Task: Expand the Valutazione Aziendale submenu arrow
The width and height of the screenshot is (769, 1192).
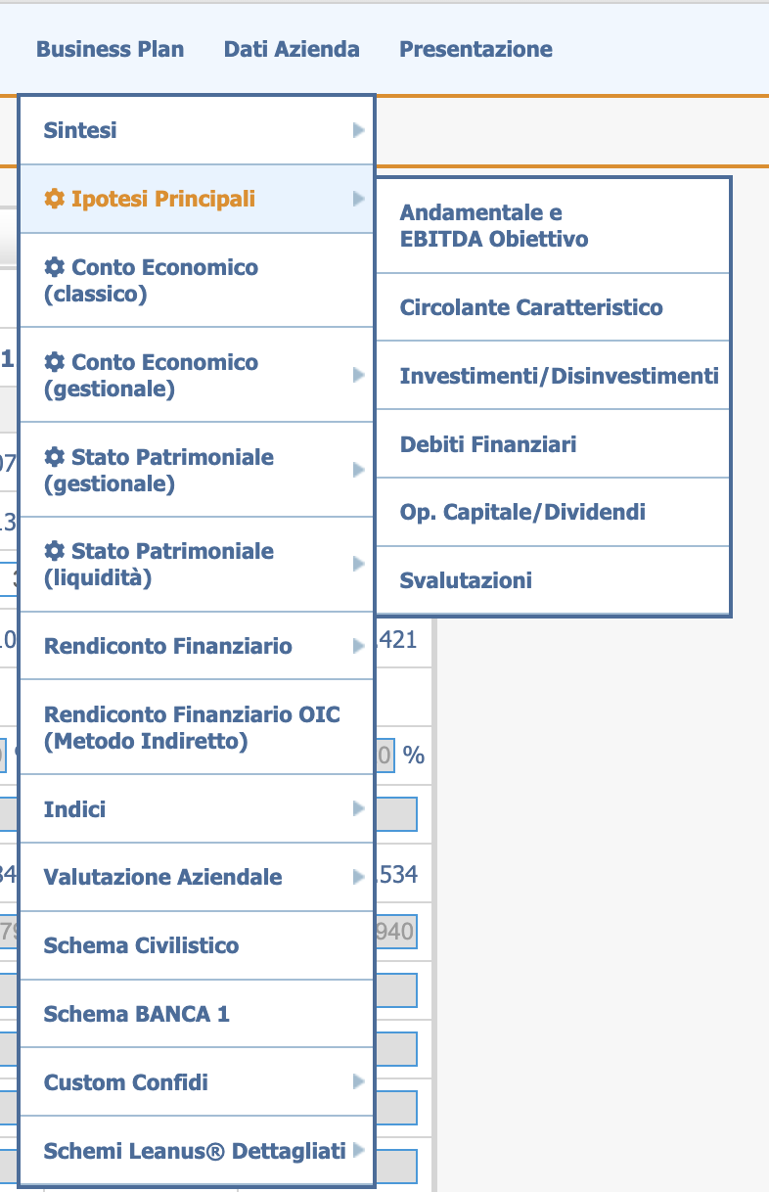Action: (359, 877)
